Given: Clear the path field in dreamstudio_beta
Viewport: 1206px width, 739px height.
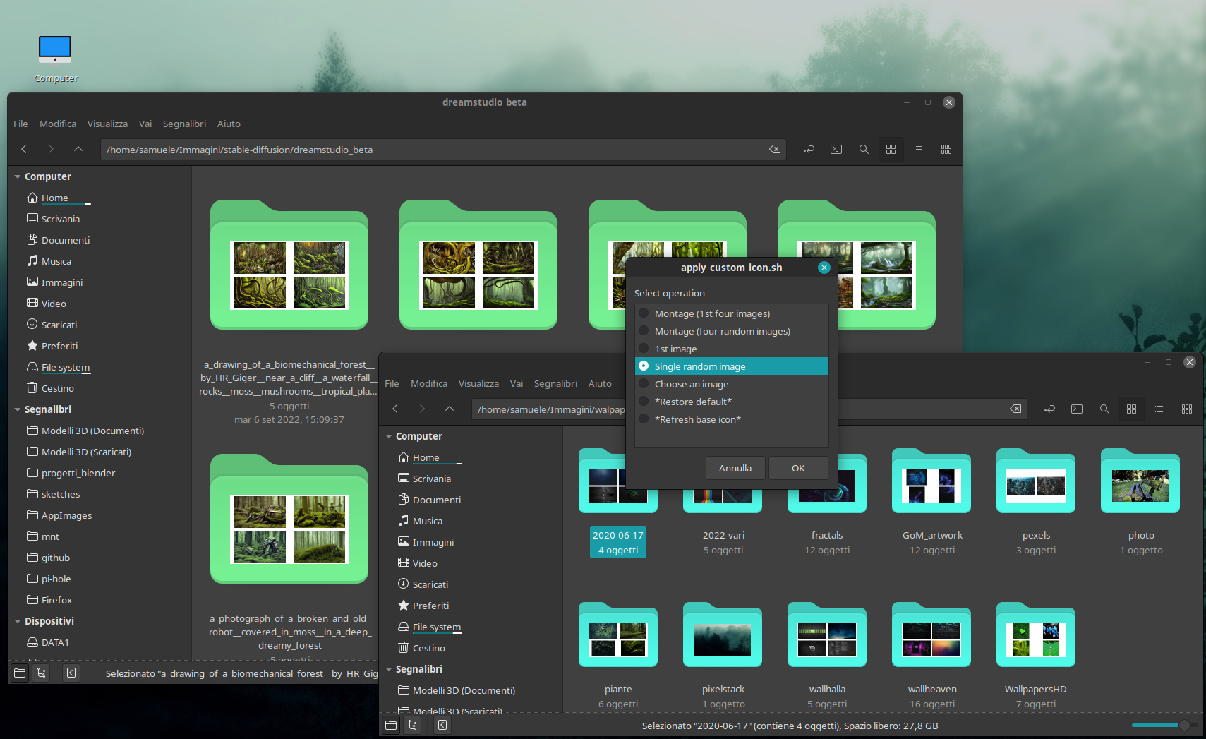Looking at the screenshot, I should [775, 150].
